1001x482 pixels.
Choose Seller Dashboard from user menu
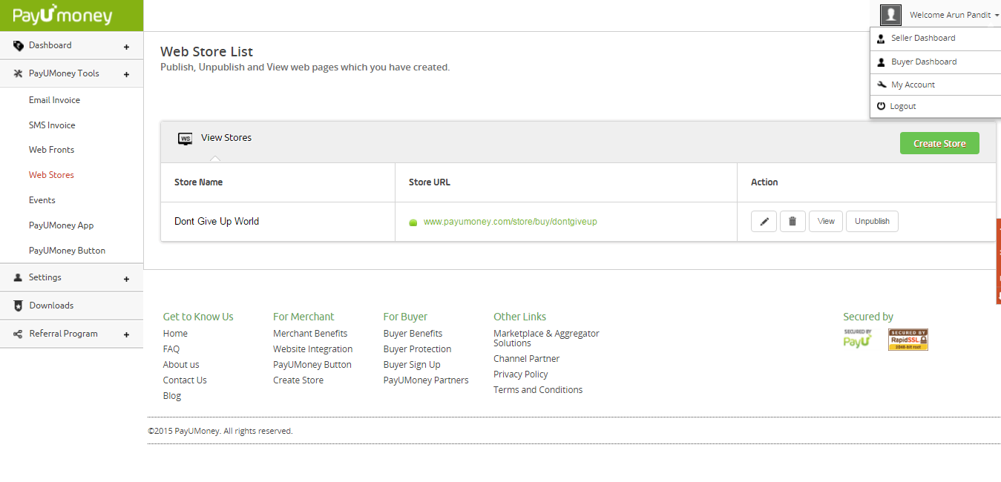(923, 38)
